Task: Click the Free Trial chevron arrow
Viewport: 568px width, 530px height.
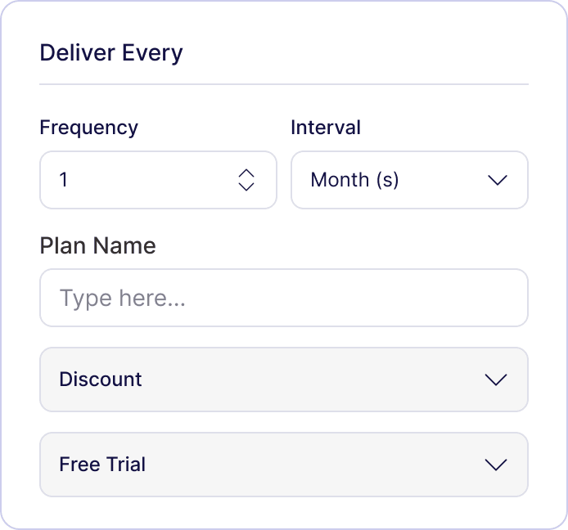Action: [496, 465]
